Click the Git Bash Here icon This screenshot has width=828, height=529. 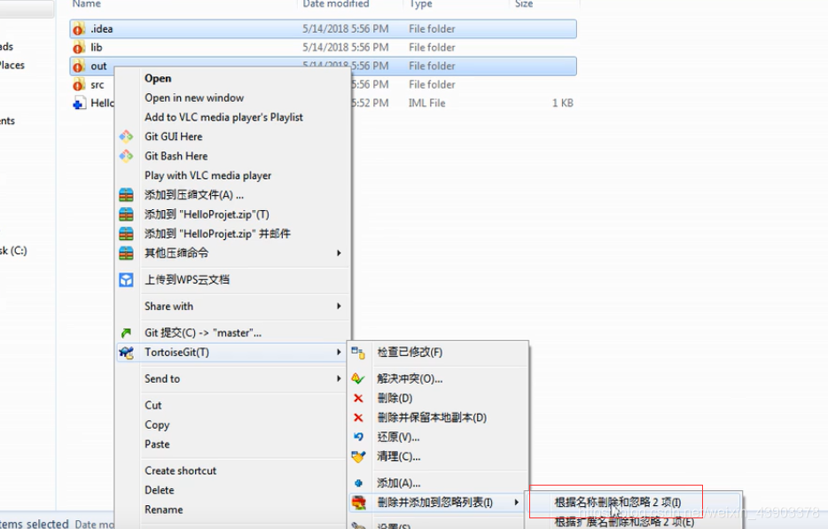click(126, 156)
